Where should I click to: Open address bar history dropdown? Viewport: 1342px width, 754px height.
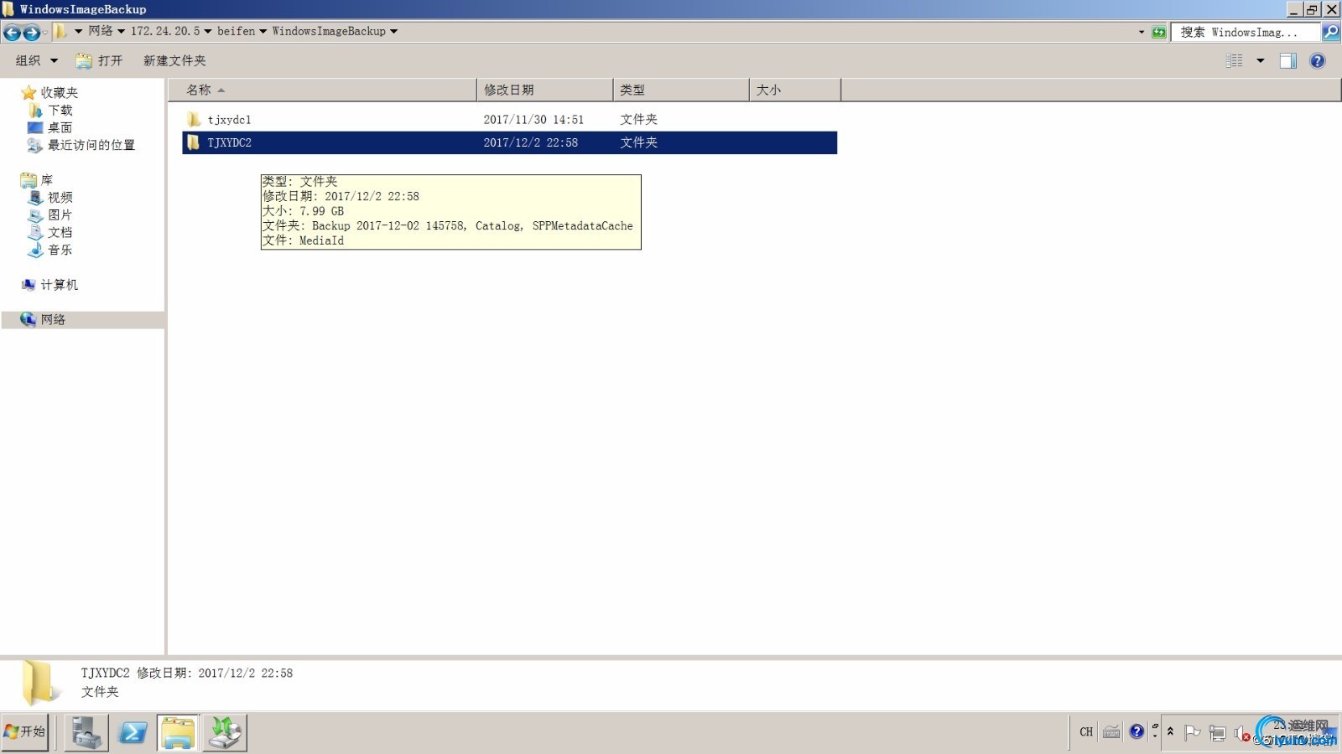click(1141, 32)
